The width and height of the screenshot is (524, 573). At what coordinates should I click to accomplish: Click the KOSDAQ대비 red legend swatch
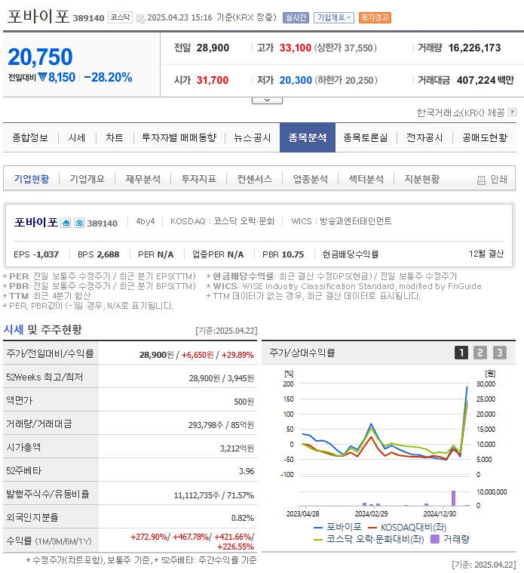coord(372,528)
